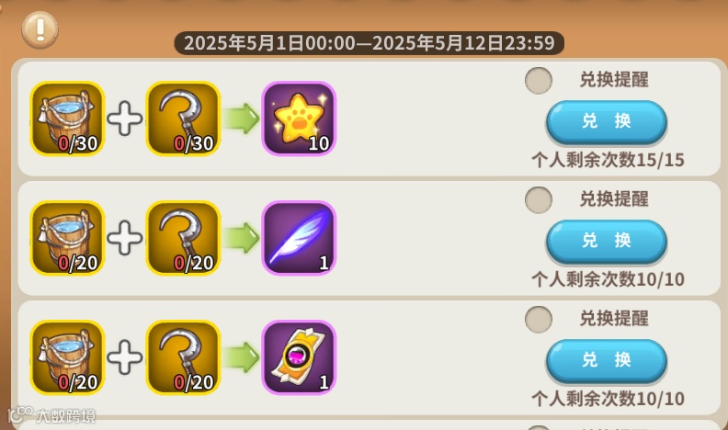This screenshot has width=728, height=430.
Task: Tap the green arrow in star row
Action: pyautogui.click(x=241, y=119)
